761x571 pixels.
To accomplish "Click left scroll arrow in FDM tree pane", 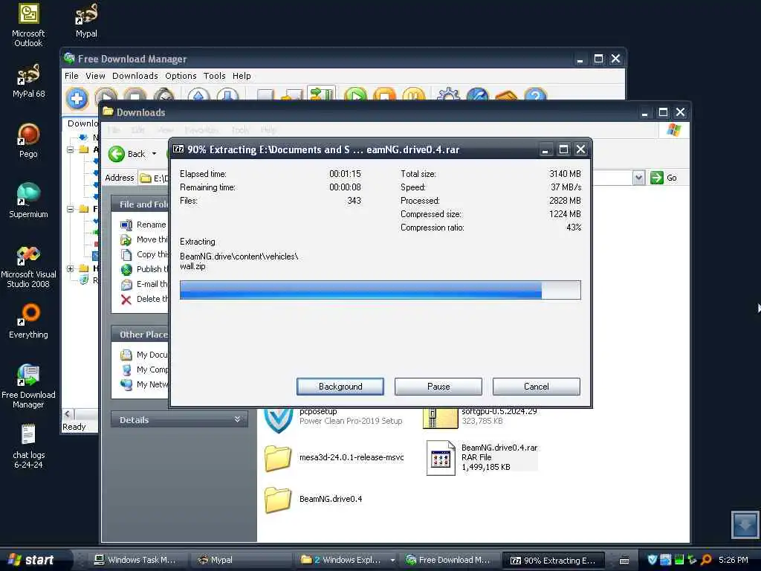I will pyautogui.click(x=68, y=414).
